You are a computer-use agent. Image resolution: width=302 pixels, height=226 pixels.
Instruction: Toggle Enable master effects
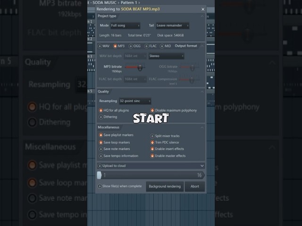152,156
